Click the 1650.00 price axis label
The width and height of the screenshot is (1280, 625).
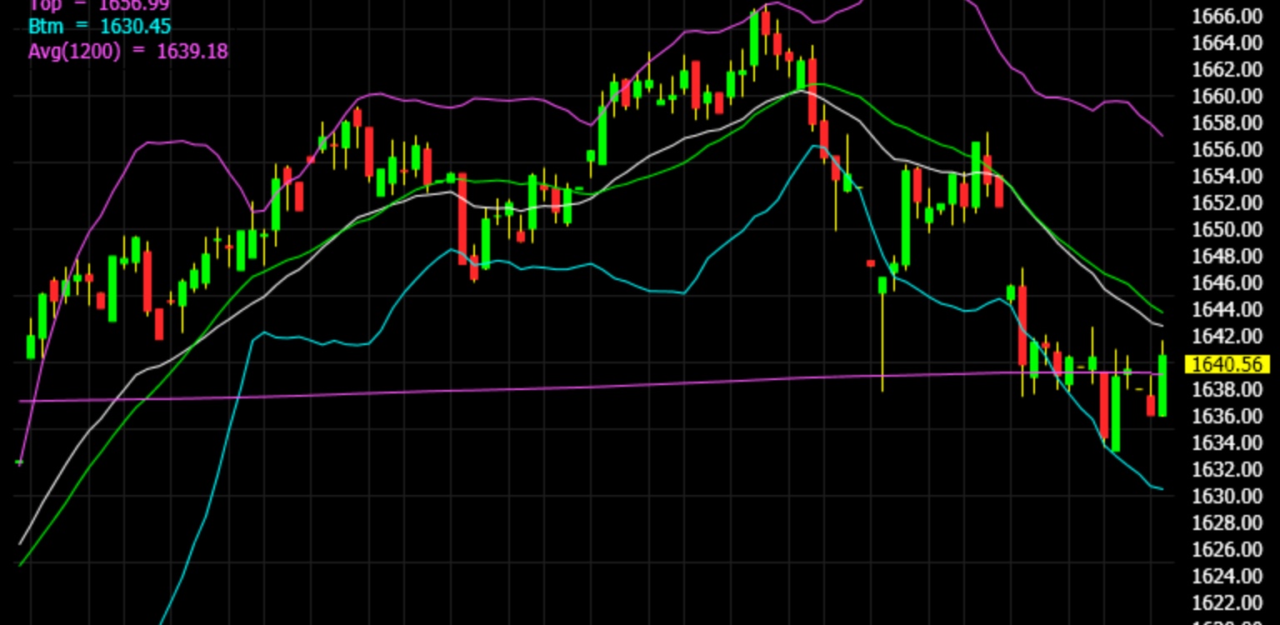click(x=1227, y=229)
